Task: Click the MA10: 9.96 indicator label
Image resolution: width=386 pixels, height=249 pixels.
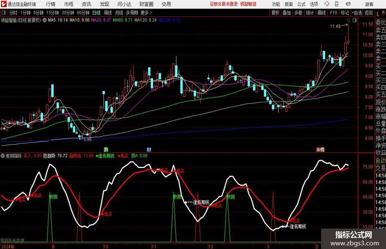Action: tap(80, 20)
